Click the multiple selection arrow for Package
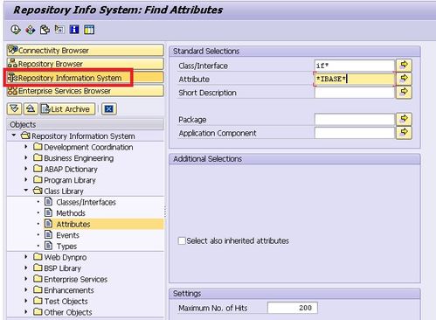Viewport: 436px width, 320px height. click(404, 119)
